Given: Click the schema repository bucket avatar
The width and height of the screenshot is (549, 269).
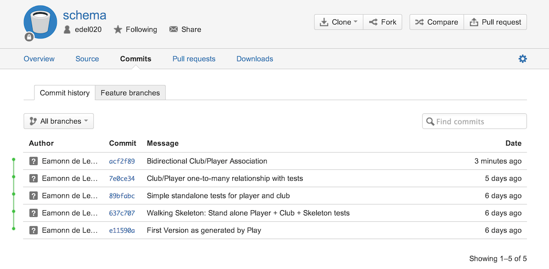Looking at the screenshot, I should (x=40, y=23).
